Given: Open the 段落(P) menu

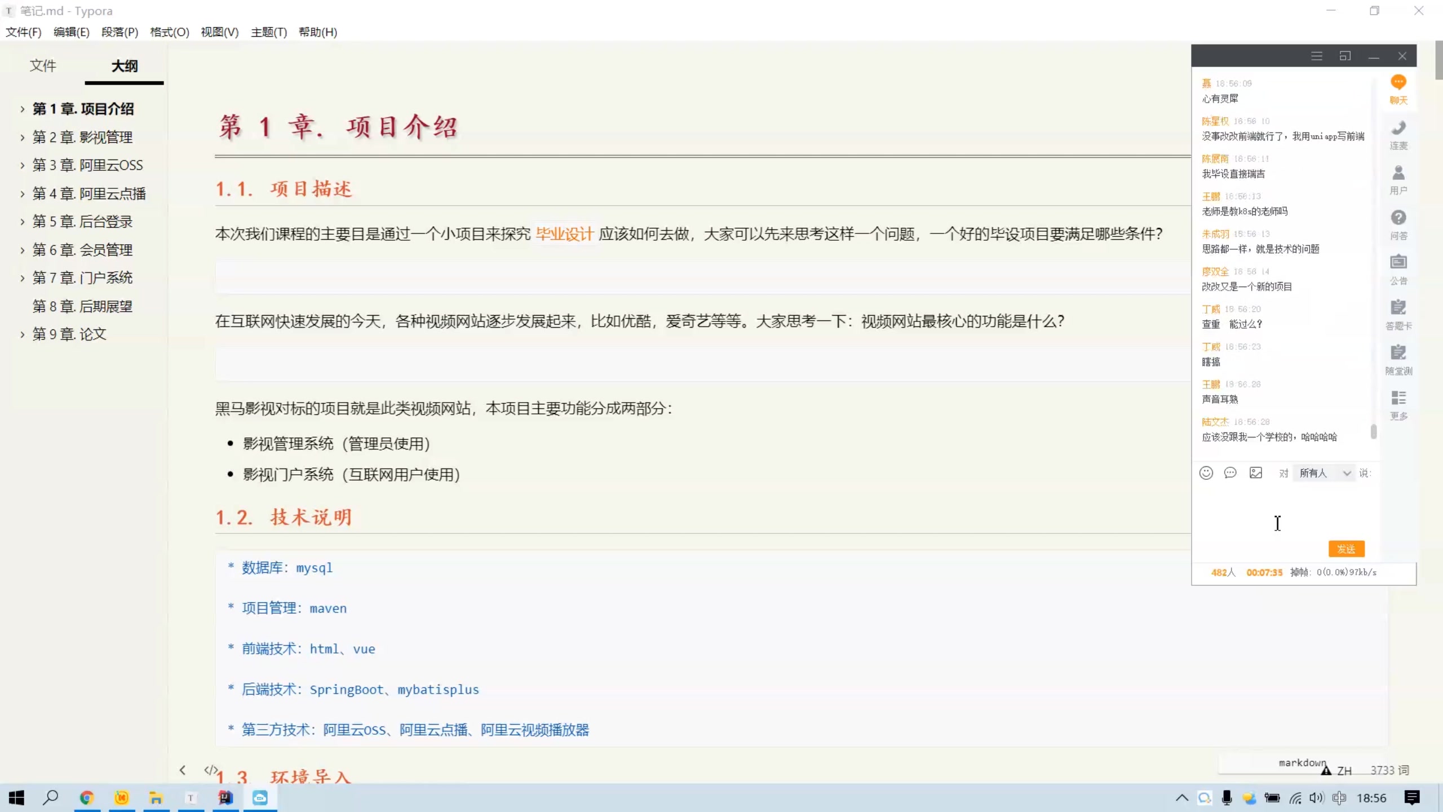Looking at the screenshot, I should (120, 32).
